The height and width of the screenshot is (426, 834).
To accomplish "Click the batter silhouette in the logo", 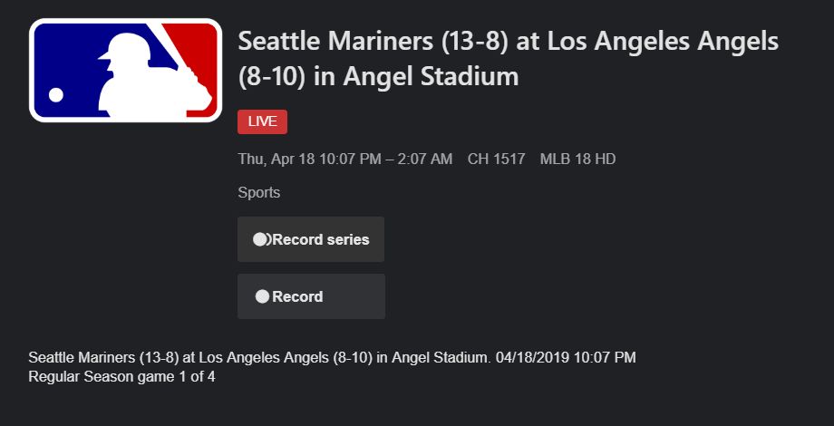I will (136, 77).
